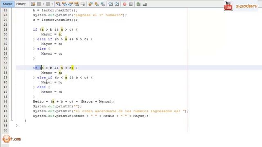Jump to Last Edit location icon

point(33,4)
